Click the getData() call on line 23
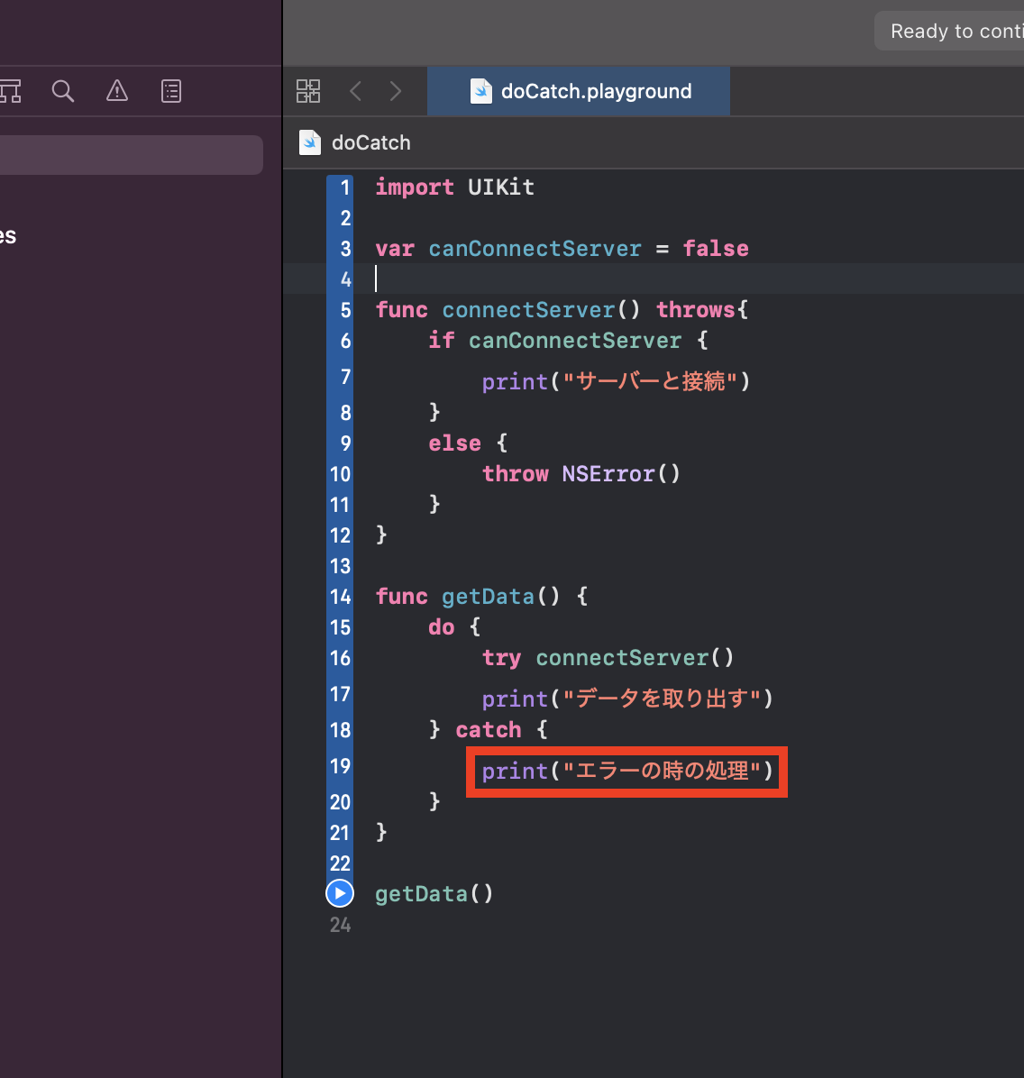This screenshot has height=1078, width=1024. tap(434, 894)
